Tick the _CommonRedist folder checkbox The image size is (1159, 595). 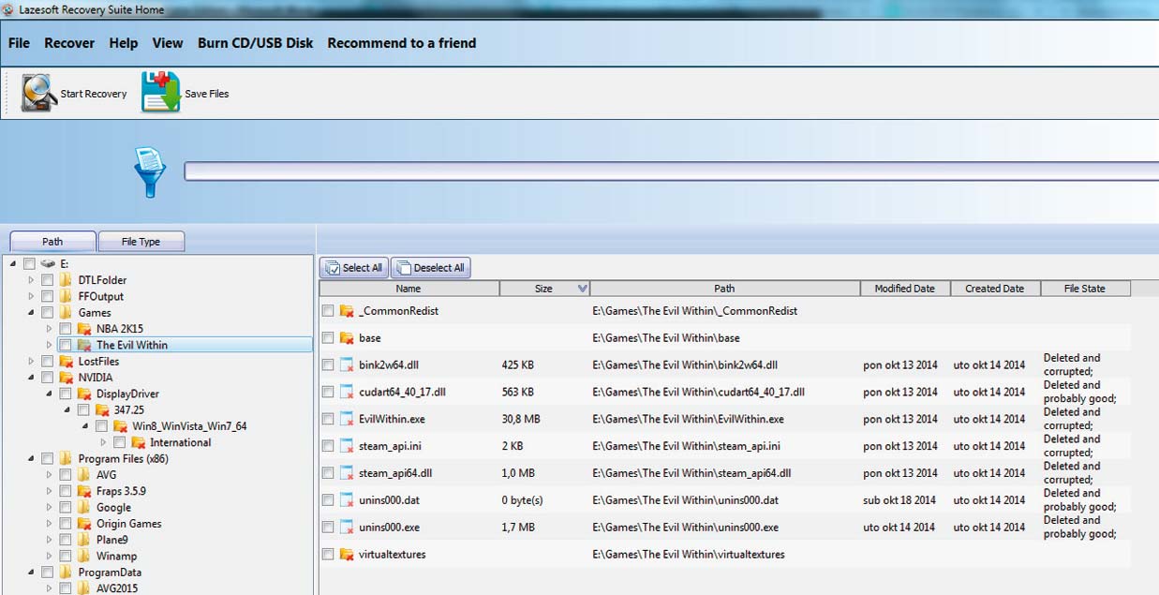(x=328, y=311)
